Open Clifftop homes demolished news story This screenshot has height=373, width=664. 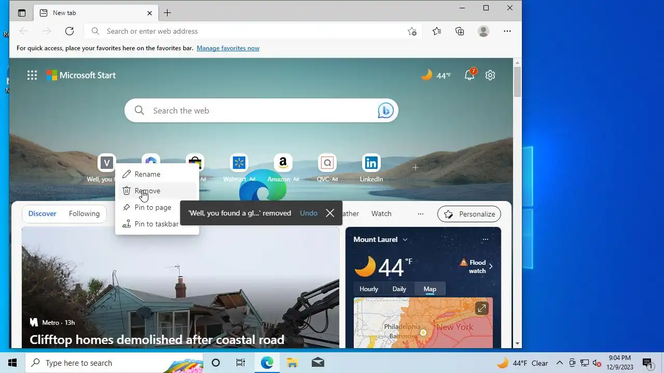(157, 340)
